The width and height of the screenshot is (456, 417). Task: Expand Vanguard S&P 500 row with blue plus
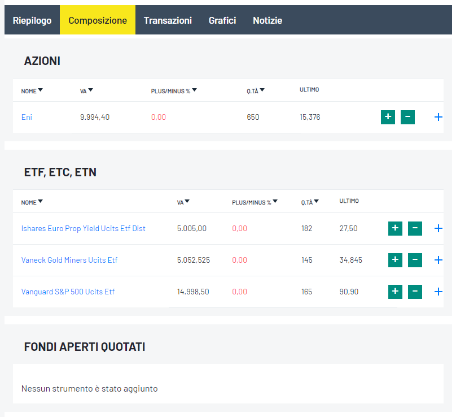click(439, 292)
